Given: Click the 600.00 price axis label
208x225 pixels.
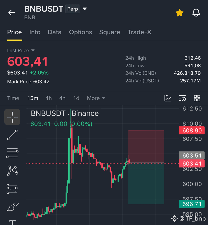Looking at the screenshot, I should 192,184.
